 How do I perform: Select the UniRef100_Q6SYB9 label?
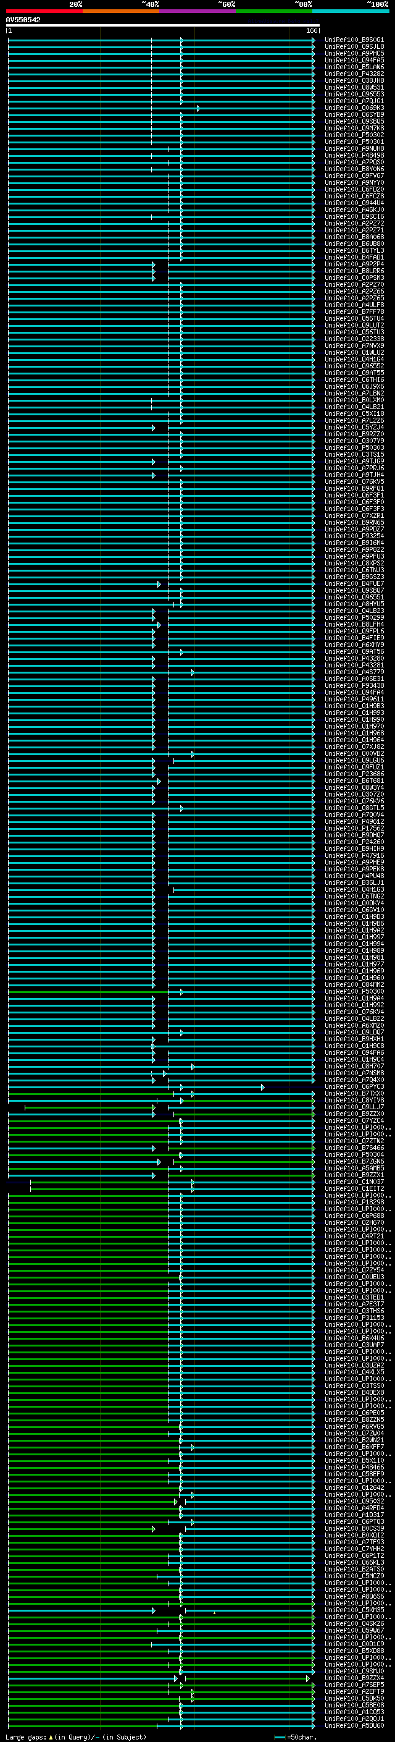(354, 114)
